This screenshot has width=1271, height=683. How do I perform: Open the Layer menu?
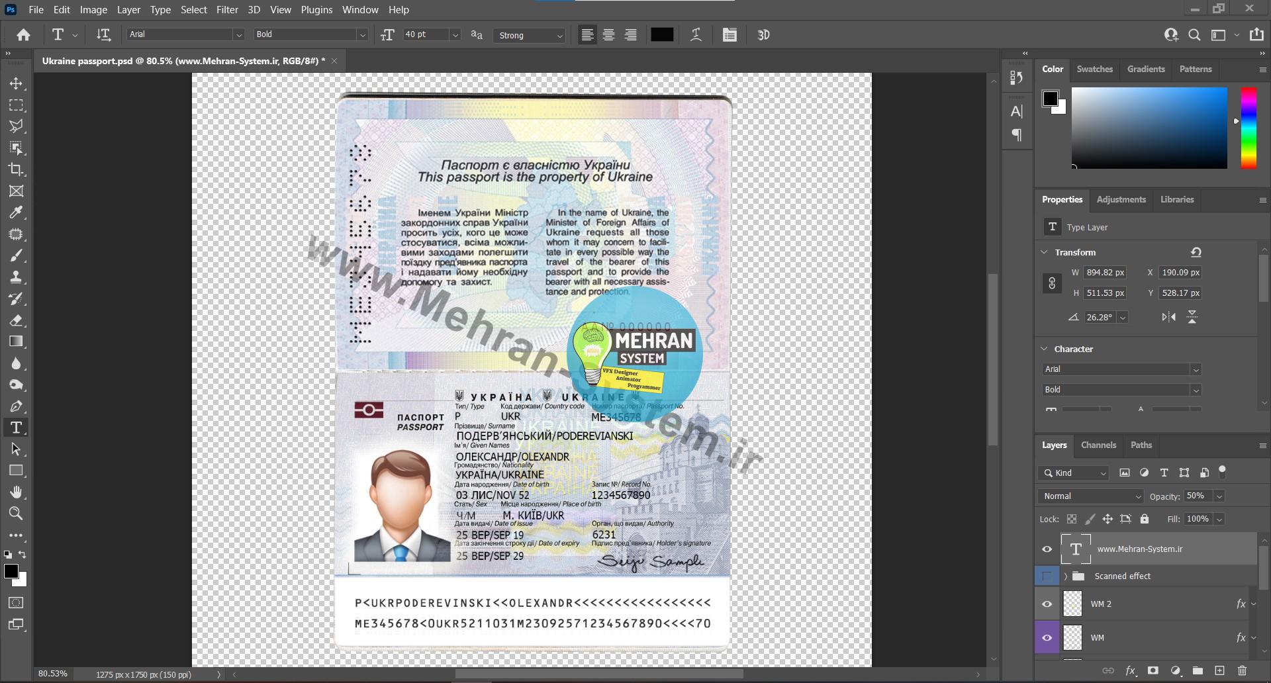(x=128, y=10)
